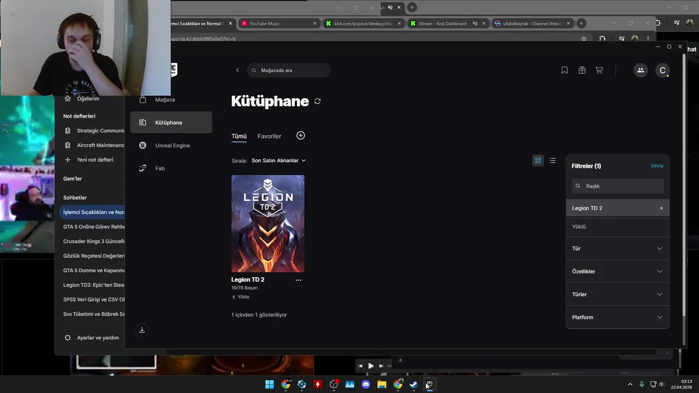Open GTA 5 Donma ve Kapanma chat
Viewport: 699px width, 393px height.
click(94, 270)
